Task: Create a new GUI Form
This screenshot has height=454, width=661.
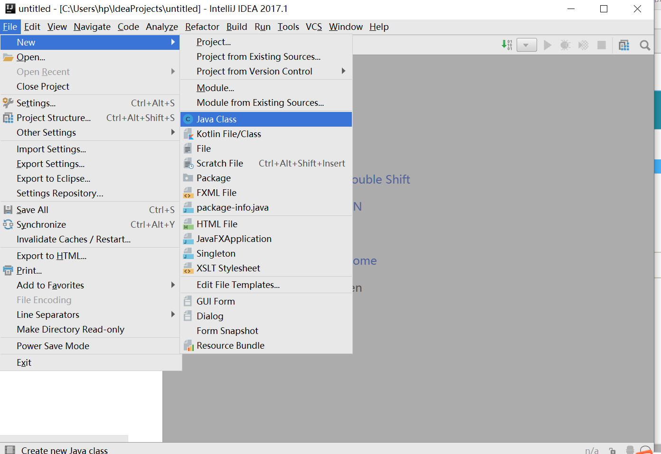Action: [x=266, y=301]
